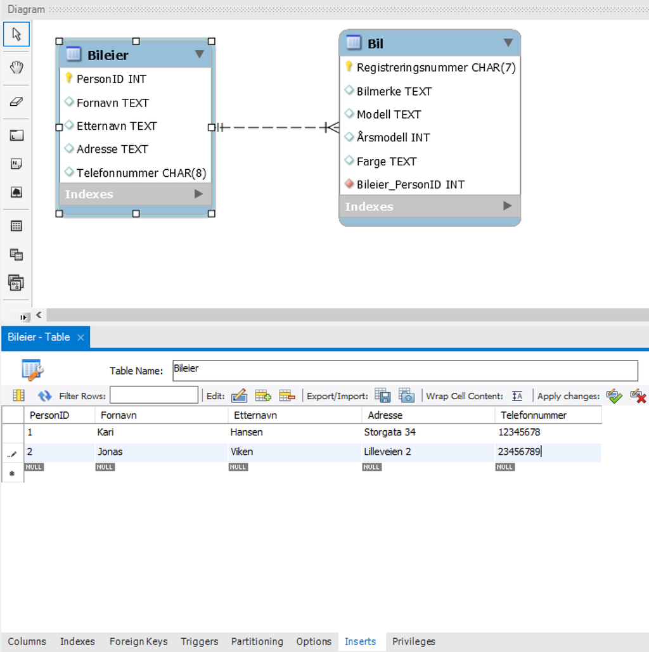Click the insert new record icon
The height and width of the screenshot is (652, 649).
pos(263,395)
